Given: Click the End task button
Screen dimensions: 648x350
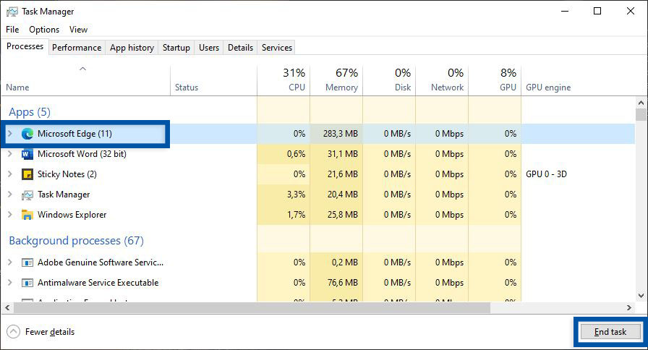Looking at the screenshot, I should pyautogui.click(x=610, y=332).
